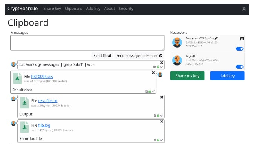The width and height of the screenshot is (257, 148).
Task: Click the download file icon for file.log
Action: click(24, 127)
